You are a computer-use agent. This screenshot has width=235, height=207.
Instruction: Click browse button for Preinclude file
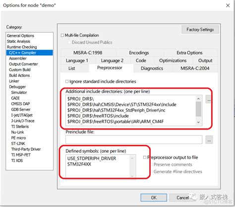[209, 139]
